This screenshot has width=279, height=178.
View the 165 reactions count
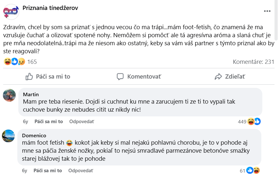pos(32,62)
